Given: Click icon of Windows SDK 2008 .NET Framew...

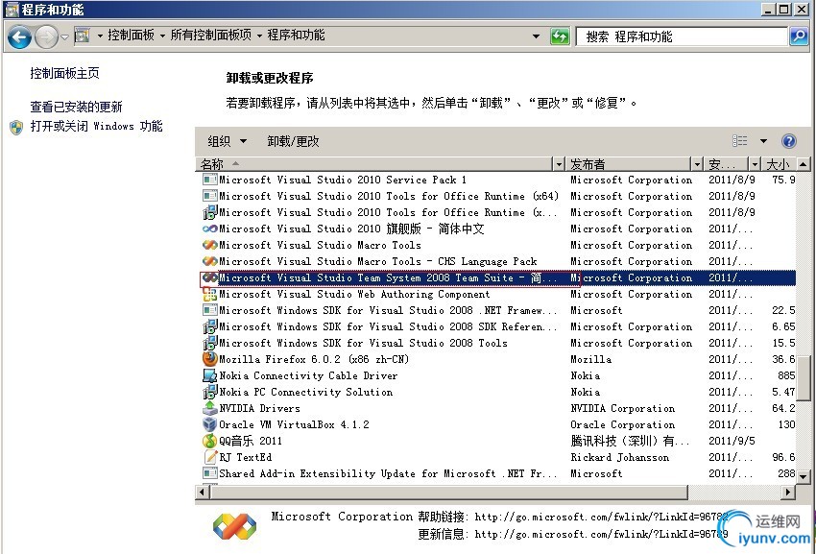Looking at the screenshot, I should (209, 310).
